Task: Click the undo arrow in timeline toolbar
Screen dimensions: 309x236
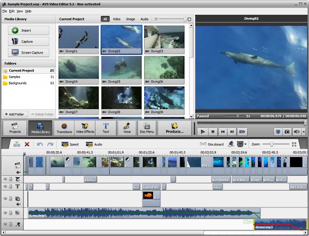Action: [x=40, y=144]
